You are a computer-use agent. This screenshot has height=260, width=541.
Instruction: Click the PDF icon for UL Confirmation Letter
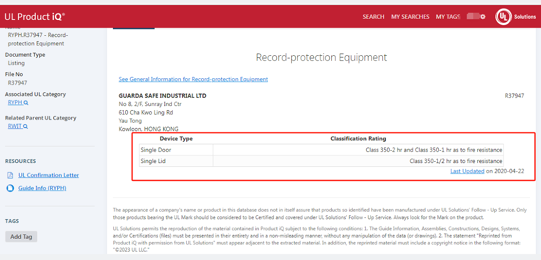point(10,175)
